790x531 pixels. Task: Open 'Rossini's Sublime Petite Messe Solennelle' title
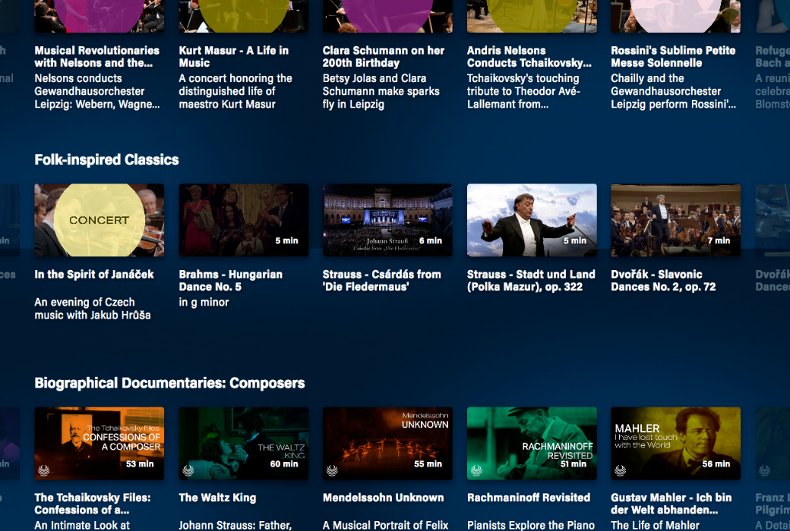[673, 56]
